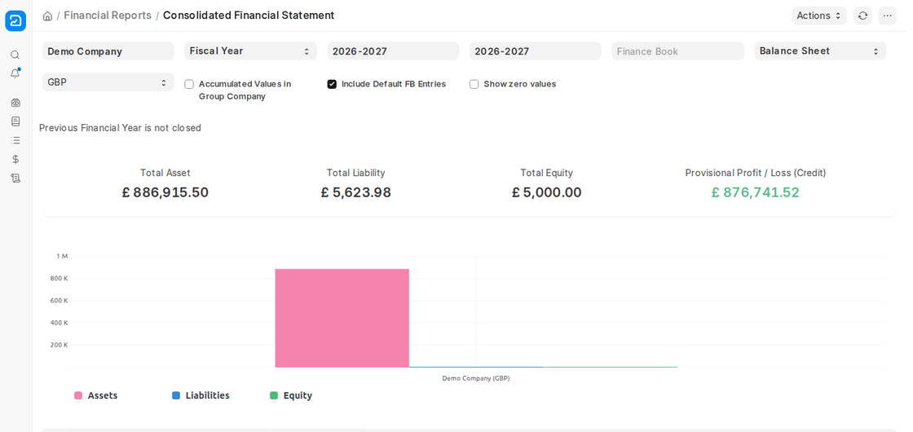Viewport: 913px width, 432px height.
Task: Click Previous Financial Year is not closed message
Action: point(120,127)
